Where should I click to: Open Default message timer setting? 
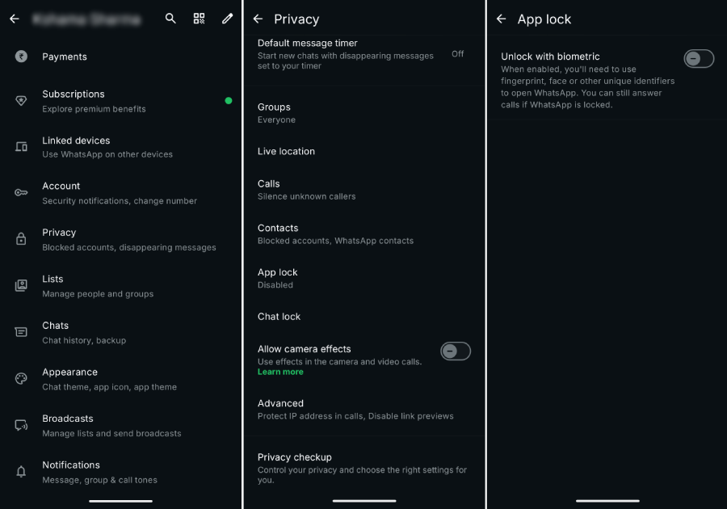(364, 54)
